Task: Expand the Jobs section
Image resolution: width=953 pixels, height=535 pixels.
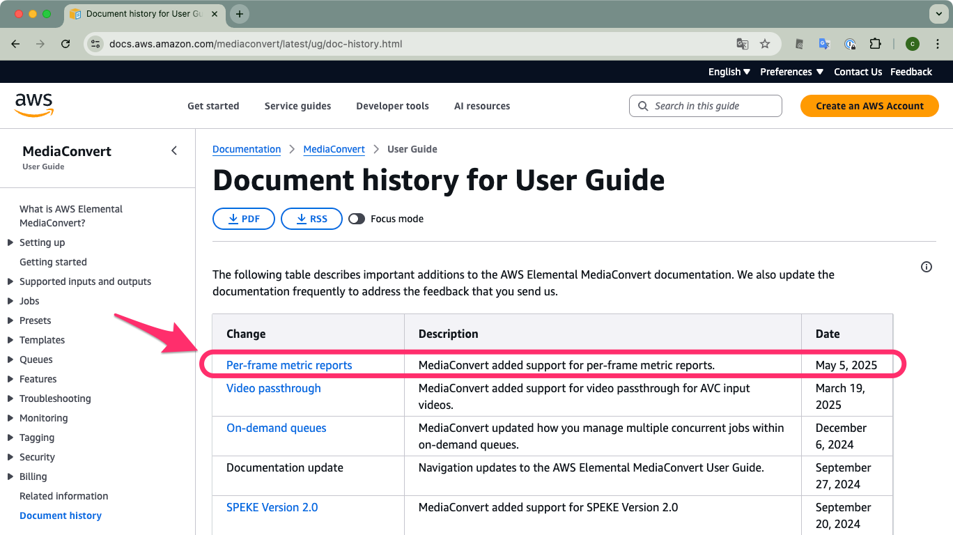Action: click(10, 301)
